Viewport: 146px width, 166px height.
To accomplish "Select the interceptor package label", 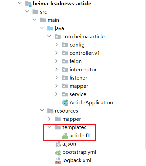I will [x=83, y=70].
